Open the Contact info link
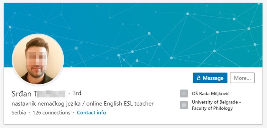This screenshot has width=267, height=128. click(91, 113)
